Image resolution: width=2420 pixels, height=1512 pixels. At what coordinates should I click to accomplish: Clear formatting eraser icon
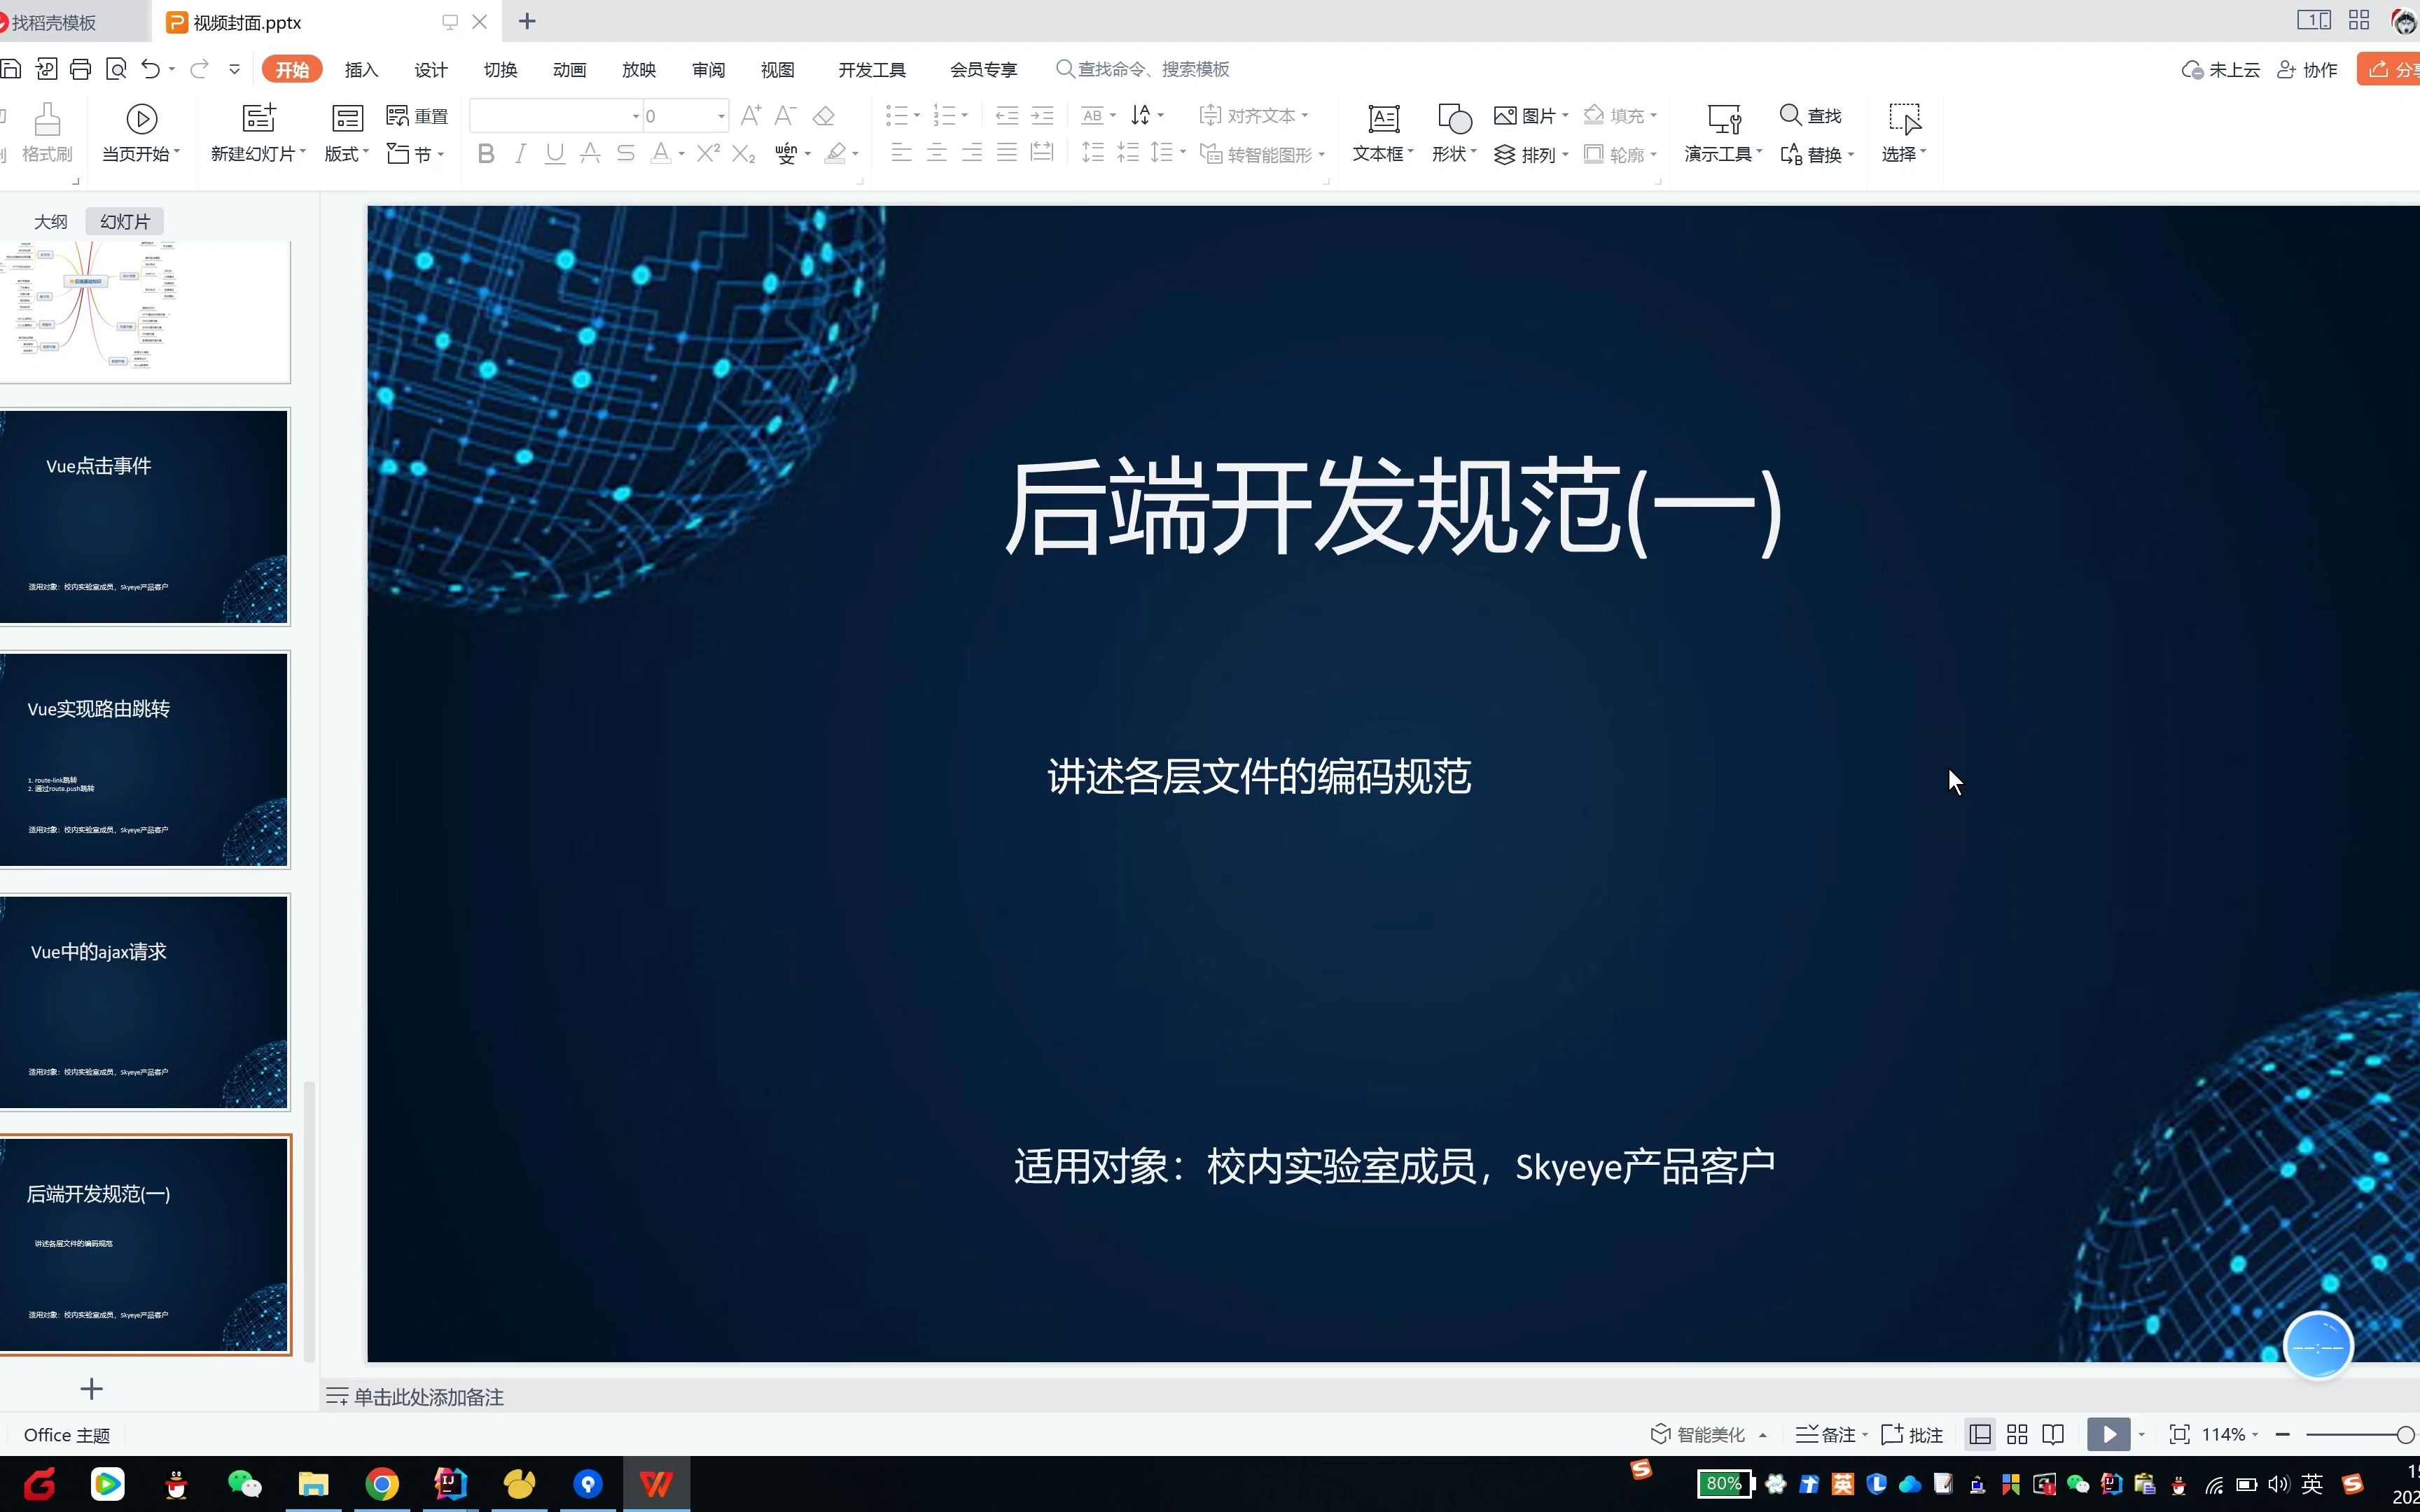coord(824,116)
